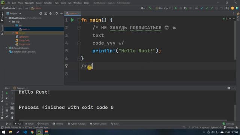Open the Event Log

click(228, 124)
